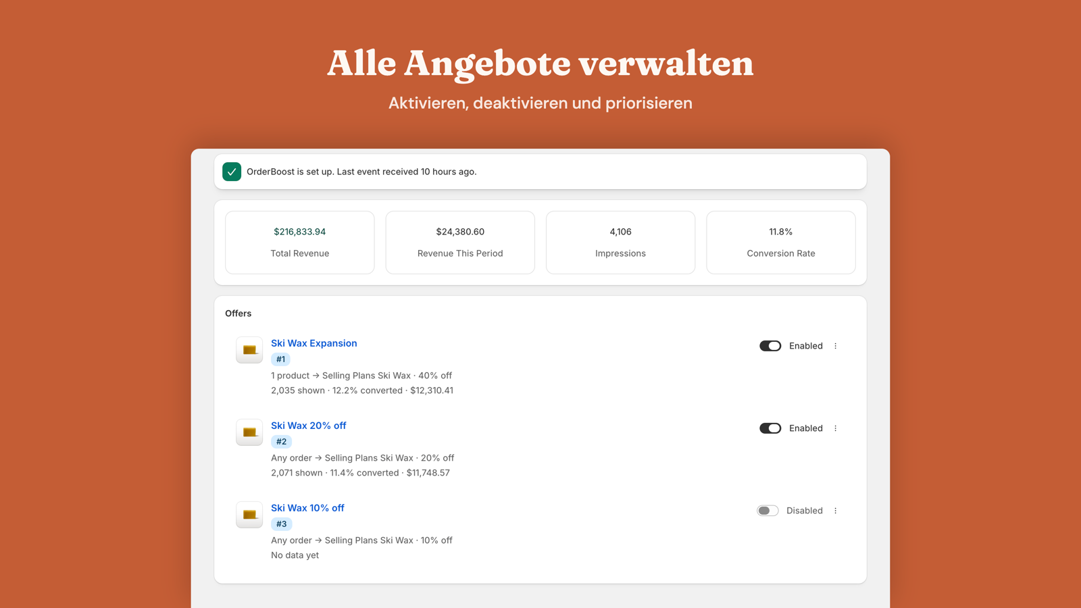Screen dimensions: 1081x608
Task: Open more options menu for Ski Wax 20% off
Action: pos(836,428)
